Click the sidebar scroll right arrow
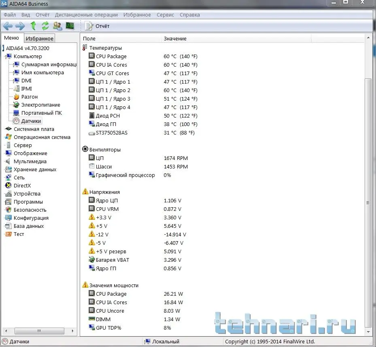The height and width of the screenshot is (347, 376). click(x=73, y=331)
